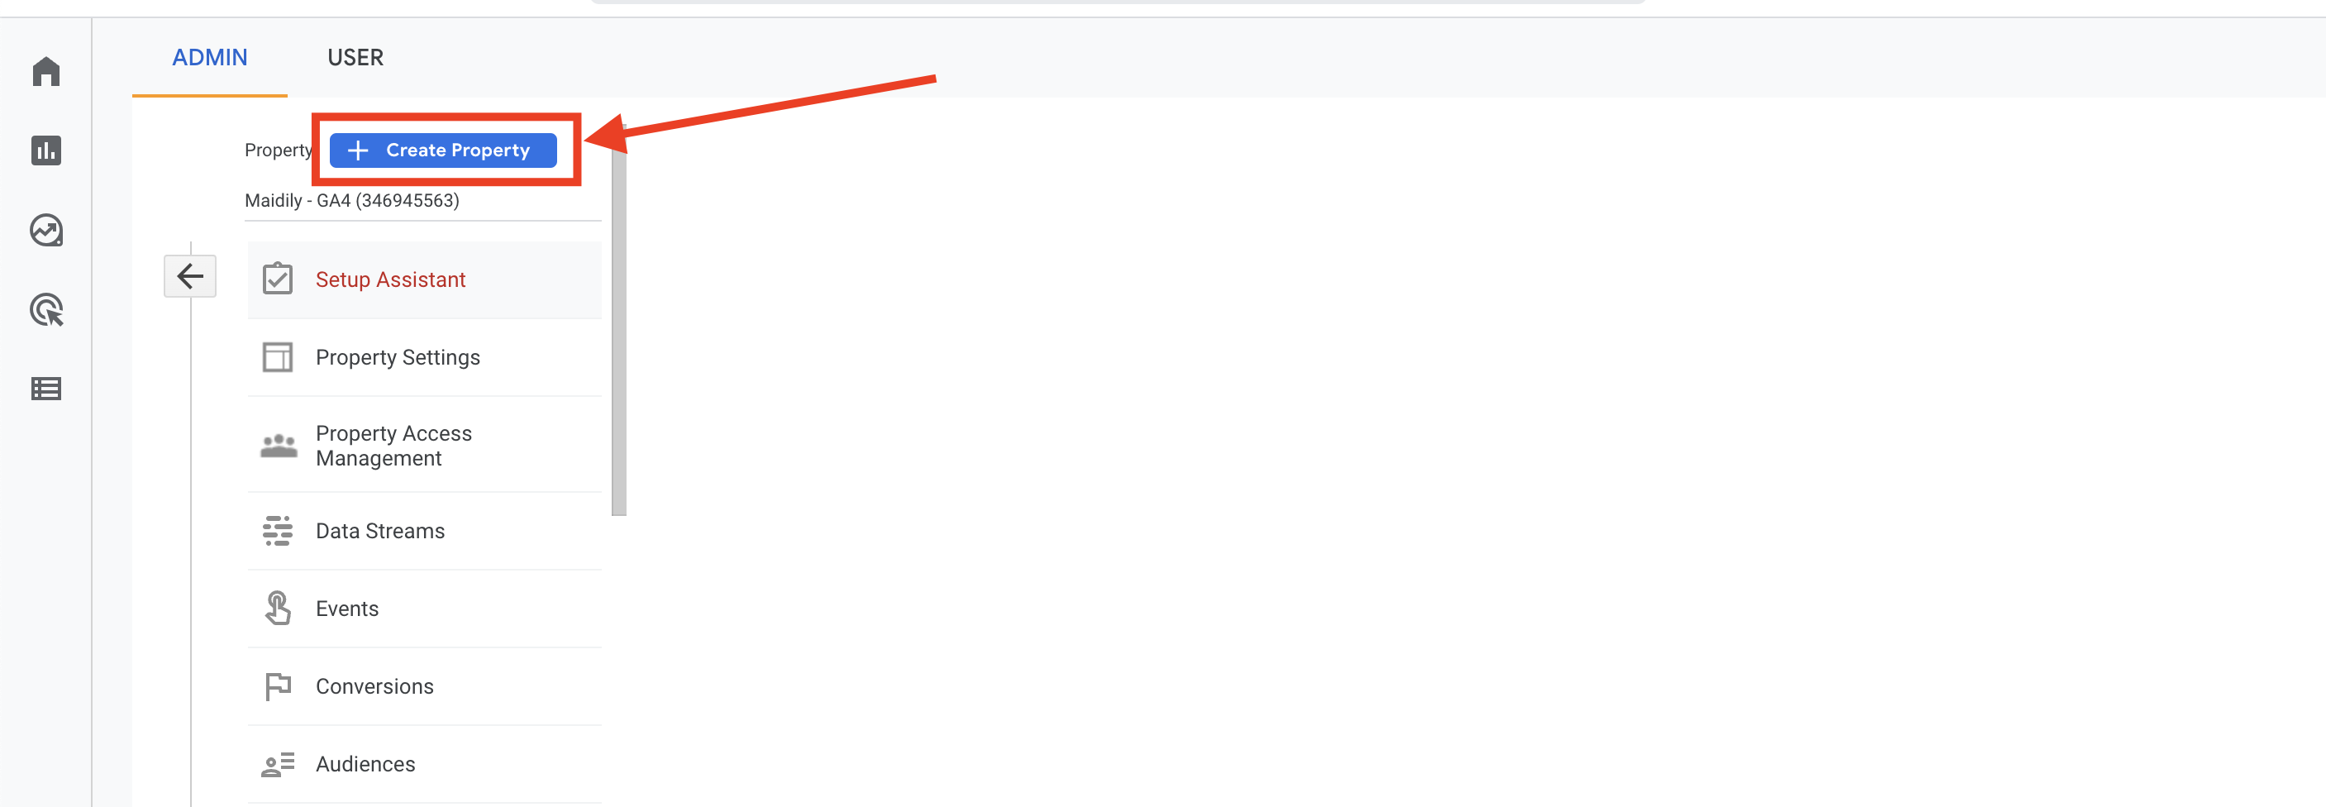This screenshot has width=2326, height=807.
Task: Click the Events touch hand icon
Action: (x=277, y=609)
